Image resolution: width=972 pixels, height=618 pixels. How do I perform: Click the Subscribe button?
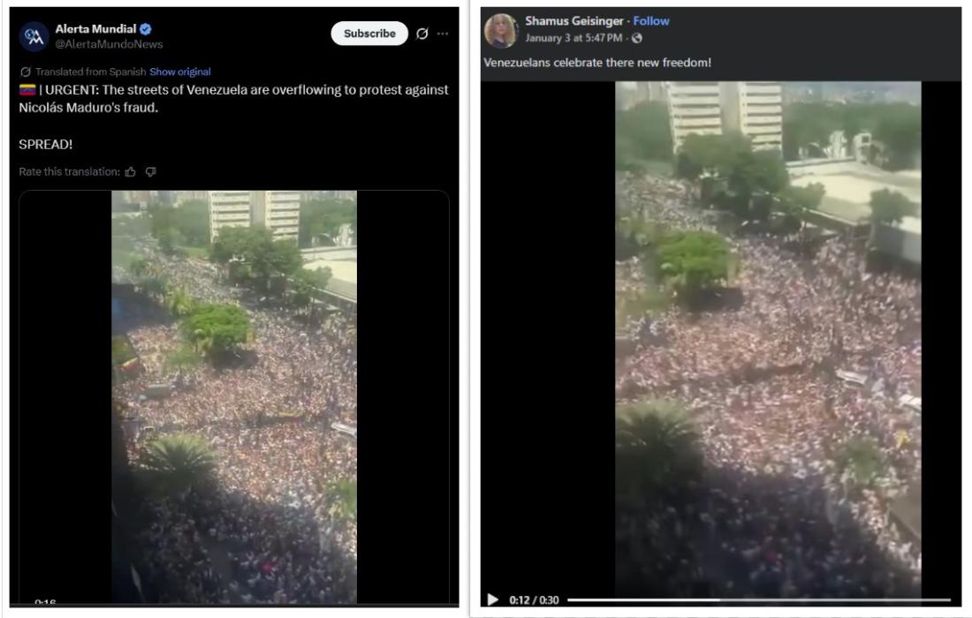tap(369, 34)
